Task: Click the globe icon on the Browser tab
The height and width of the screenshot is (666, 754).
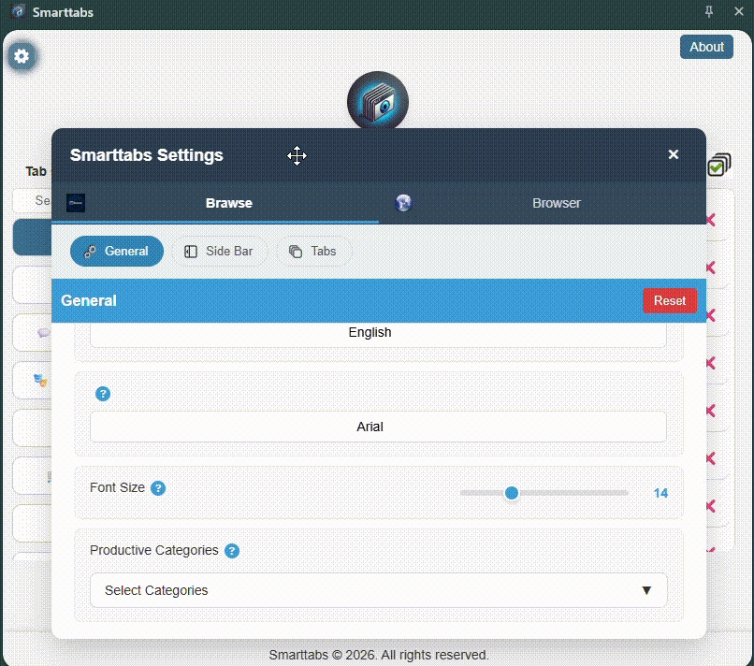Action: point(403,203)
